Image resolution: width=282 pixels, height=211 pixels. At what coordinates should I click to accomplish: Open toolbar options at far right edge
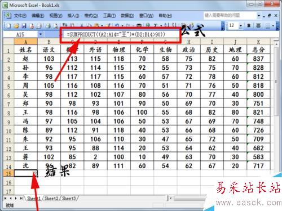pos(277,26)
